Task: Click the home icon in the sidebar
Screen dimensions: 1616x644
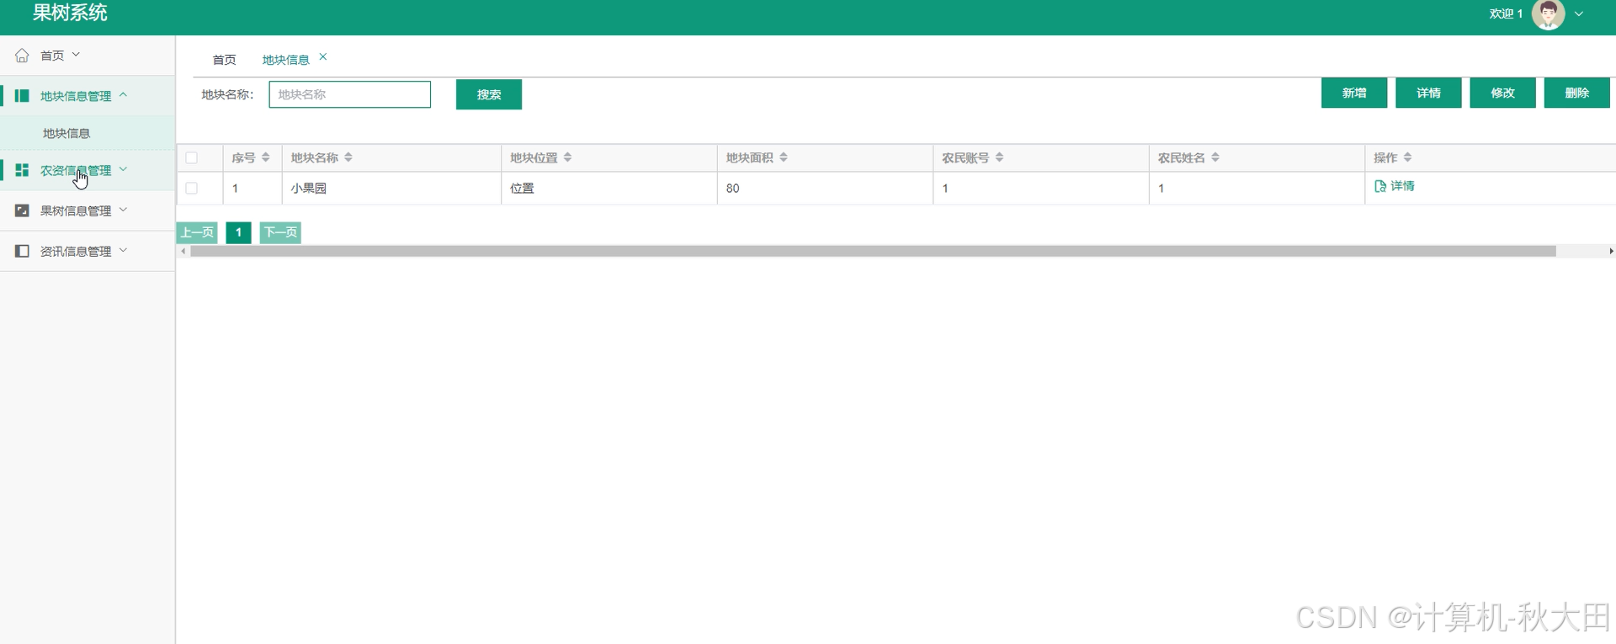Action: tap(22, 56)
